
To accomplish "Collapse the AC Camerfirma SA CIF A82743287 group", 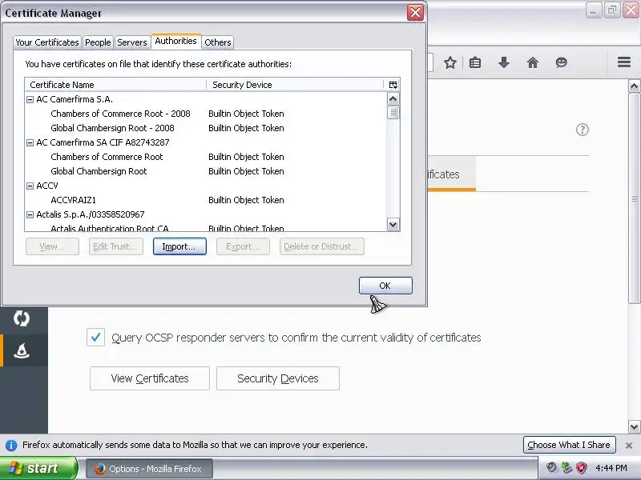I will click(30, 143).
